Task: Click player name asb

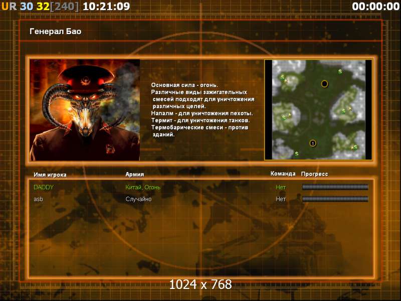Action: [x=39, y=199]
